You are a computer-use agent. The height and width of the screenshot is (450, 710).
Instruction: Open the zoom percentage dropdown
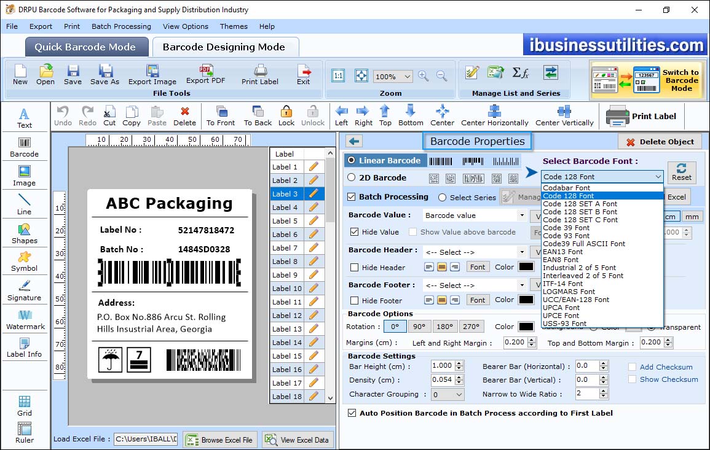[407, 76]
